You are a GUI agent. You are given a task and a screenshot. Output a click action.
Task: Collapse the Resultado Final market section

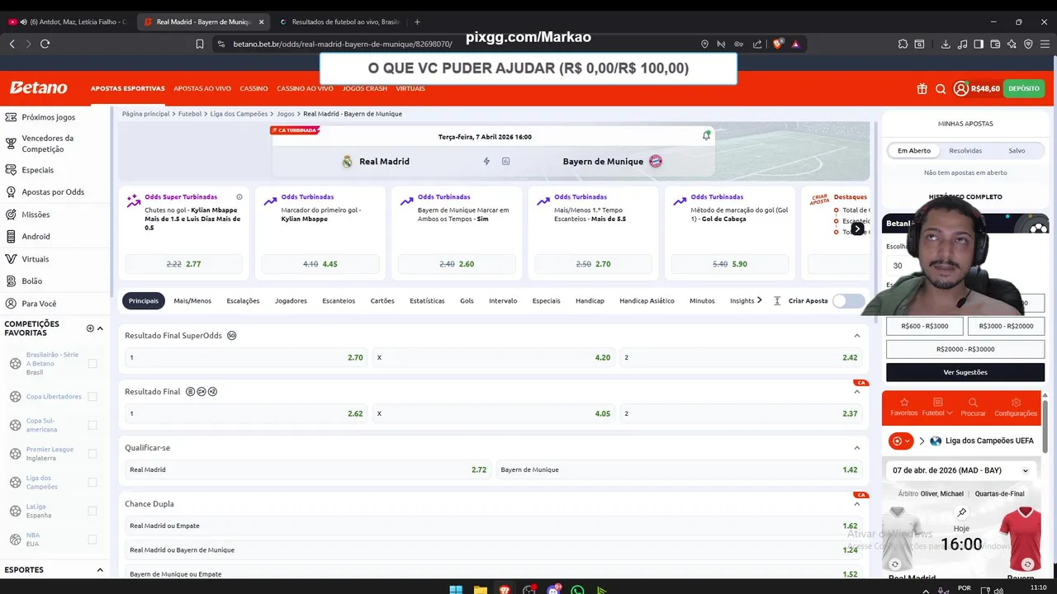856,392
